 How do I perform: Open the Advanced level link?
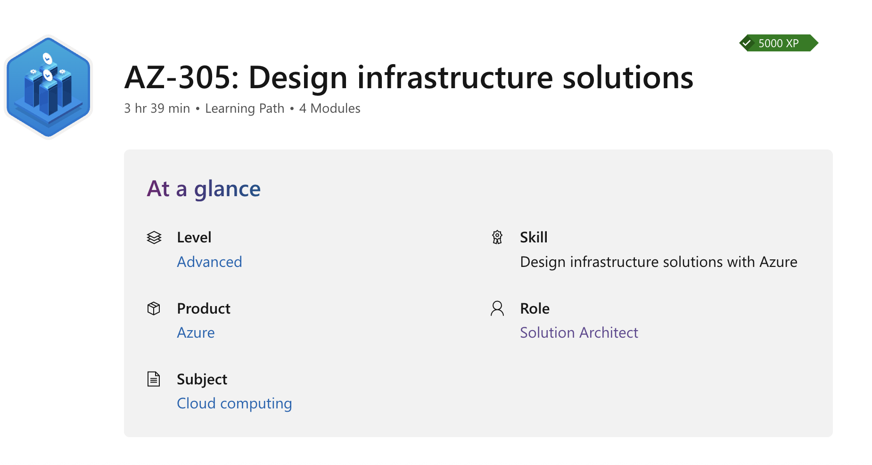(x=209, y=262)
